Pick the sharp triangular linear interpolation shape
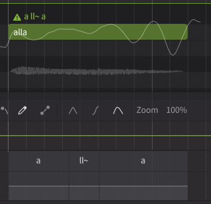This screenshot has height=204, width=211. [x=73, y=111]
